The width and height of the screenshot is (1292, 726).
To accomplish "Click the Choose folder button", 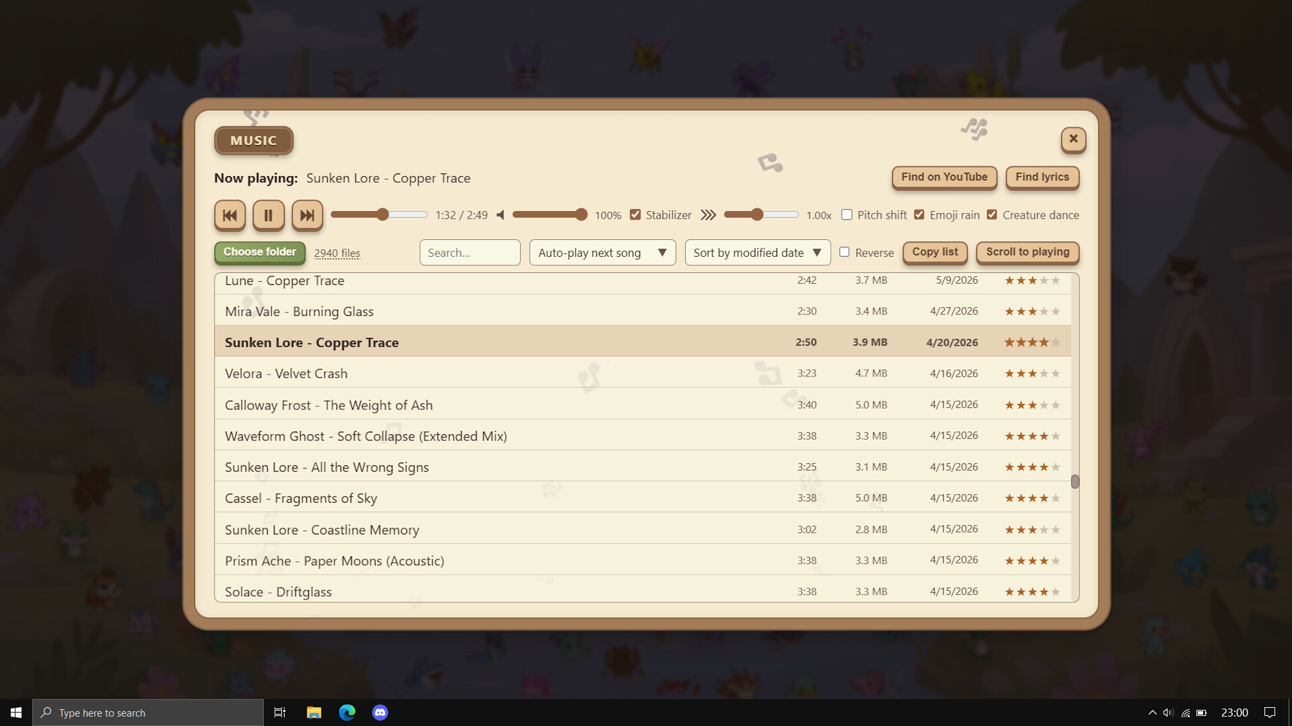I will point(260,252).
